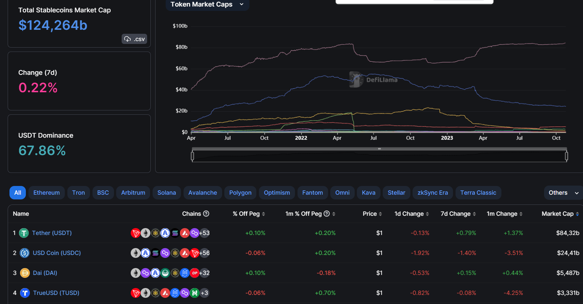Image resolution: width=583 pixels, height=304 pixels.
Task: Open the Tether (USDT) link
Action: (x=52, y=233)
